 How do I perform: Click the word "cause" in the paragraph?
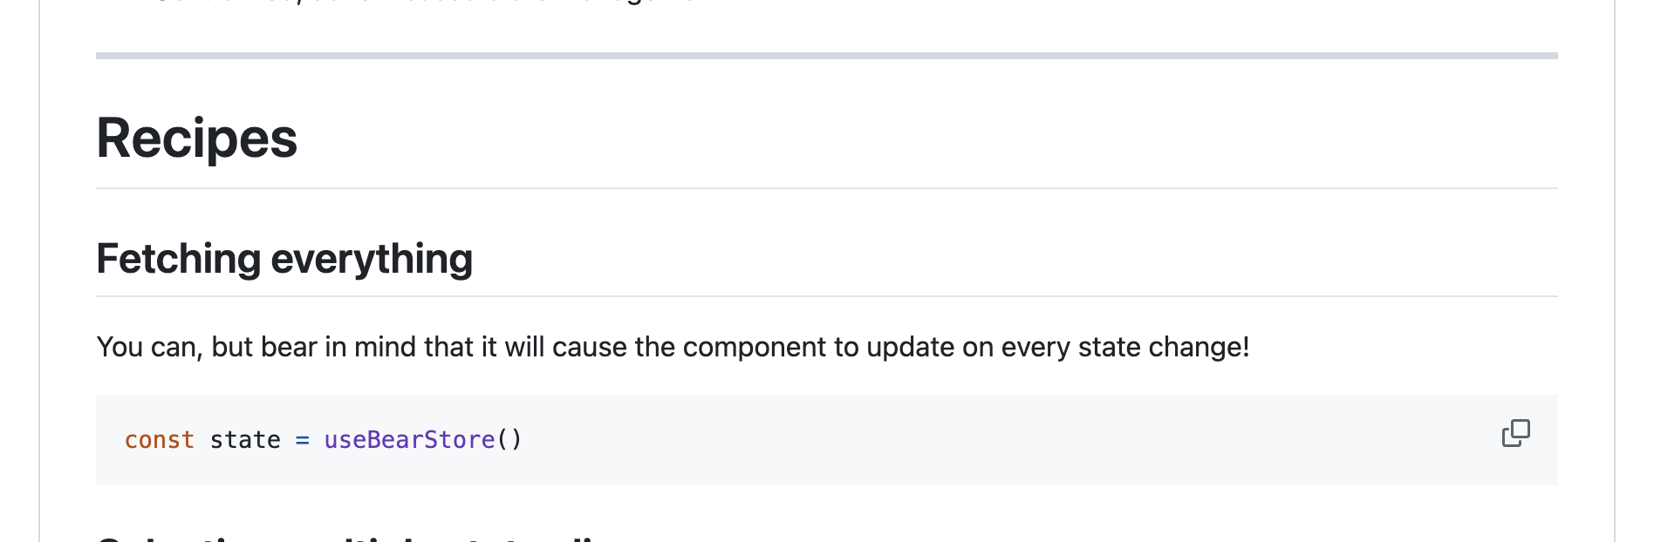590,347
